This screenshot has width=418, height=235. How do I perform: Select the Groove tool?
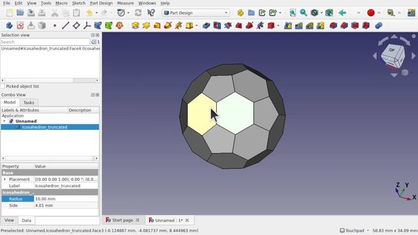coord(228,25)
